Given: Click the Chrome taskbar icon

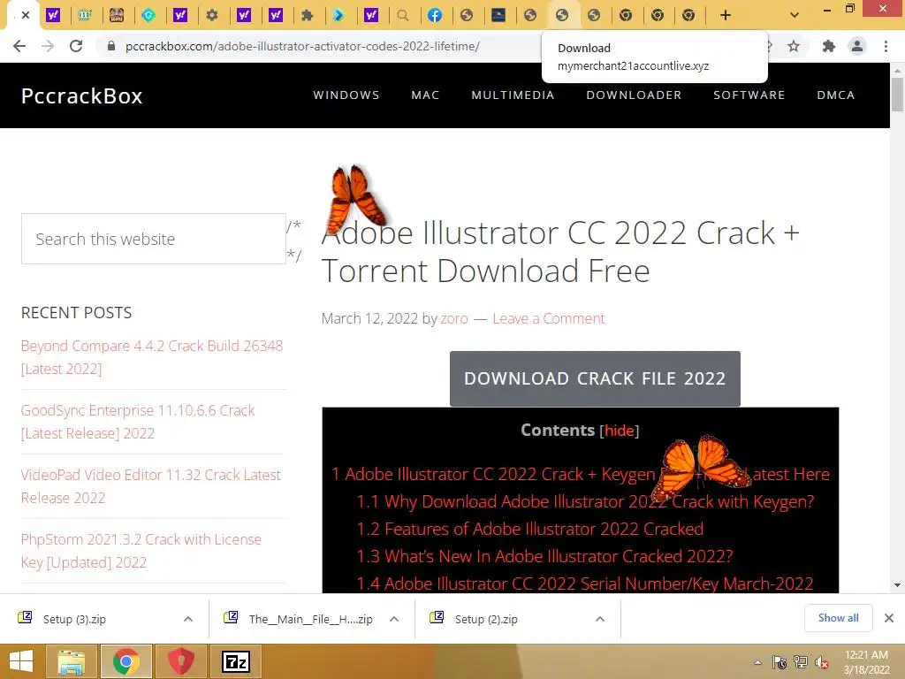Looking at the screenshot, I should click(x=126, y=661).
